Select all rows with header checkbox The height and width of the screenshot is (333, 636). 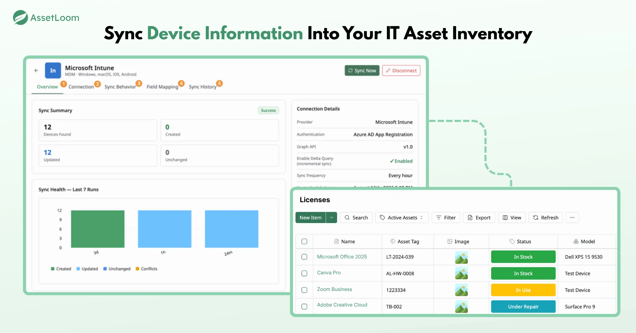point(304,241)
